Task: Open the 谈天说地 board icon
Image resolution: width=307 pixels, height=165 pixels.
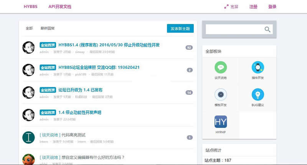Action: point(221,67)
